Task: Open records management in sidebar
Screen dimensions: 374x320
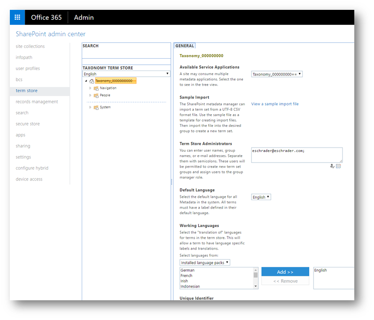Action: [x=37, y=101]
